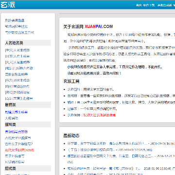
Task: Open the 国家名称生成器 link
Action: (x=17, y=74)
